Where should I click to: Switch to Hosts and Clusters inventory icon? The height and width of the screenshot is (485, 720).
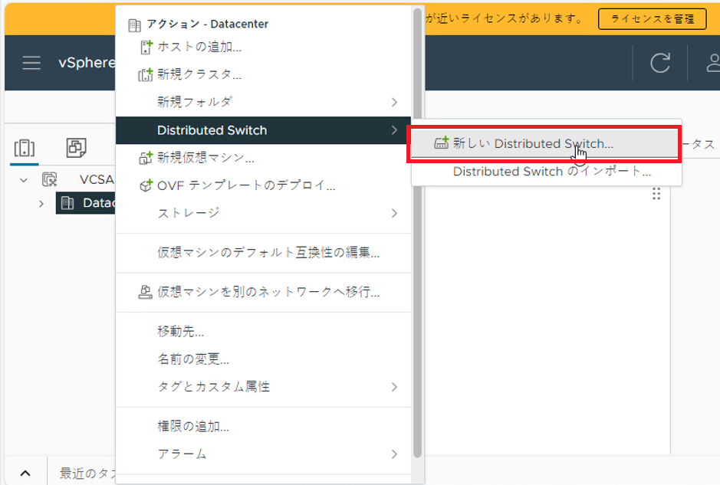tap(25, 148)
